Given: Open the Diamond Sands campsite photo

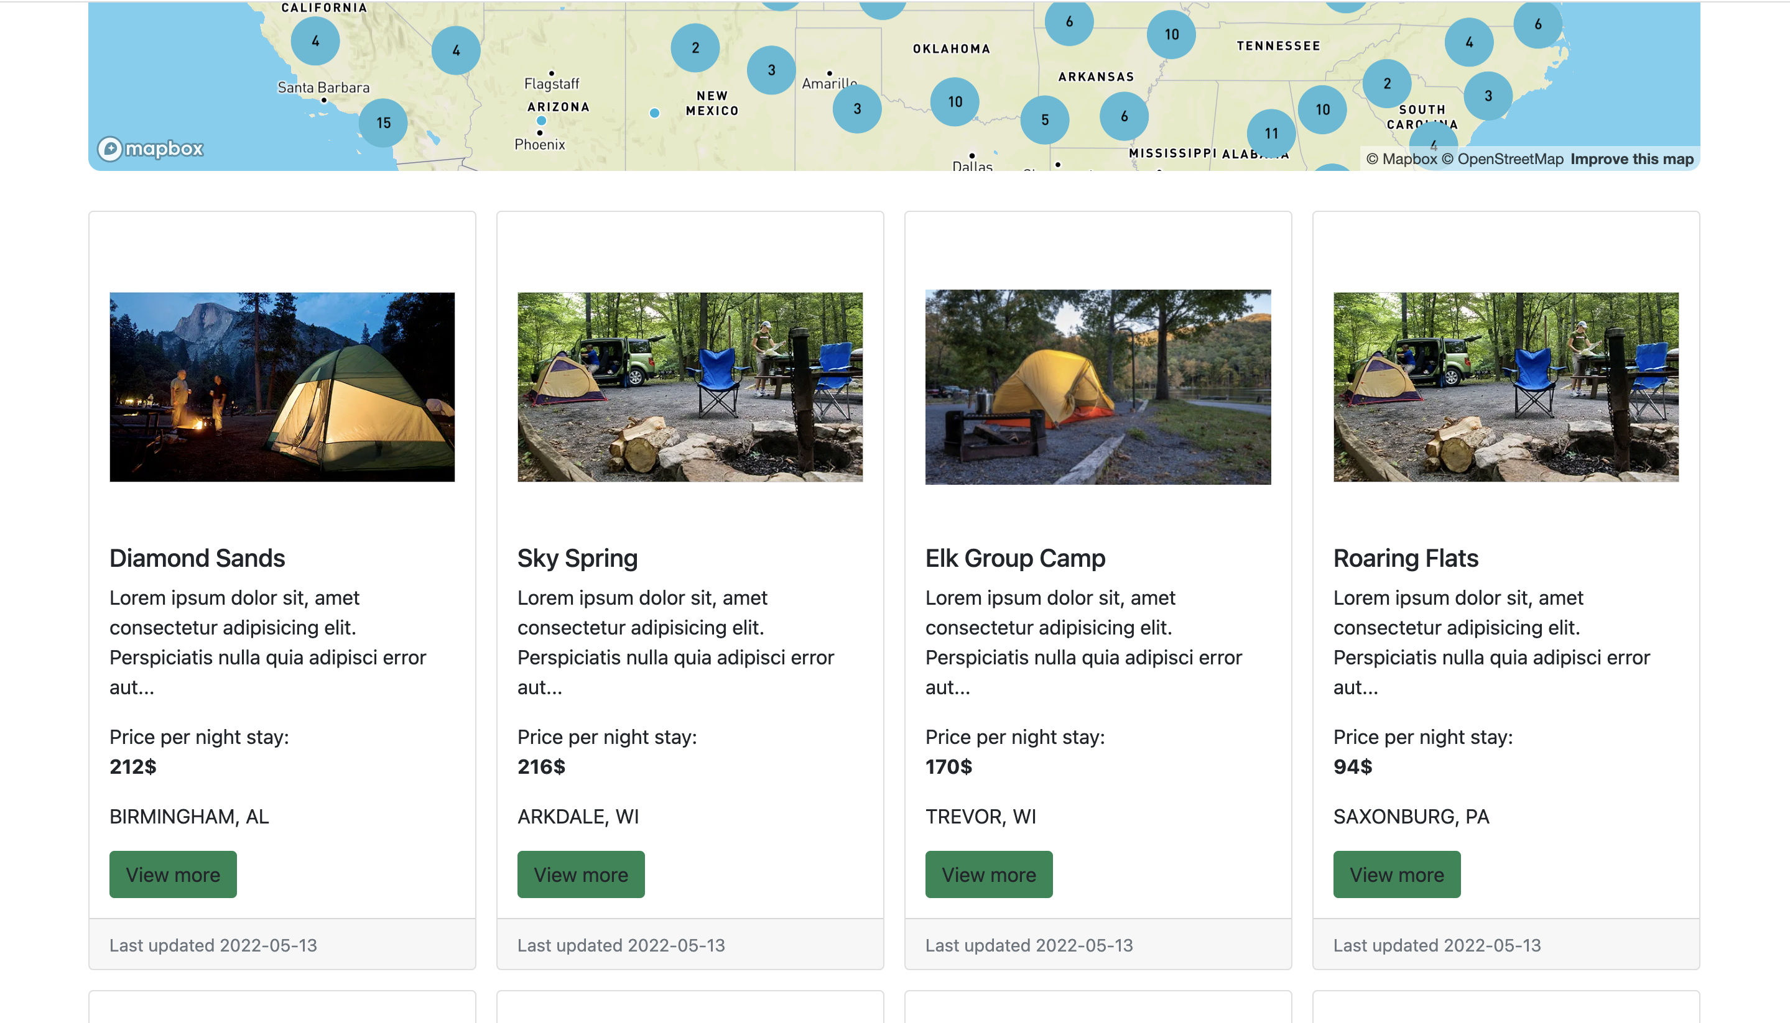Looking at the screenshot, I should (x=281, y=387).
